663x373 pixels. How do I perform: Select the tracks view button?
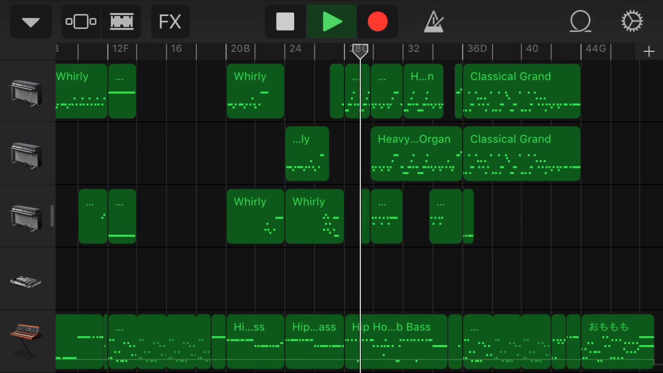[x=122, y=22]
